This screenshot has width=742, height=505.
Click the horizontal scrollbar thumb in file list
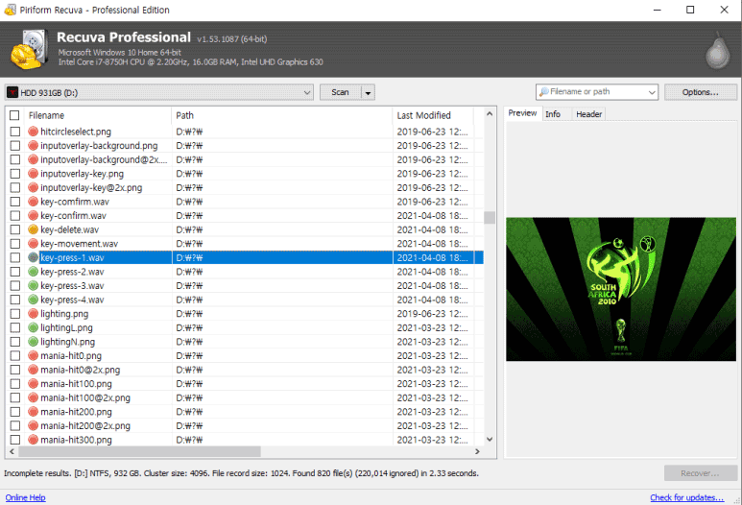coord(139,451)
